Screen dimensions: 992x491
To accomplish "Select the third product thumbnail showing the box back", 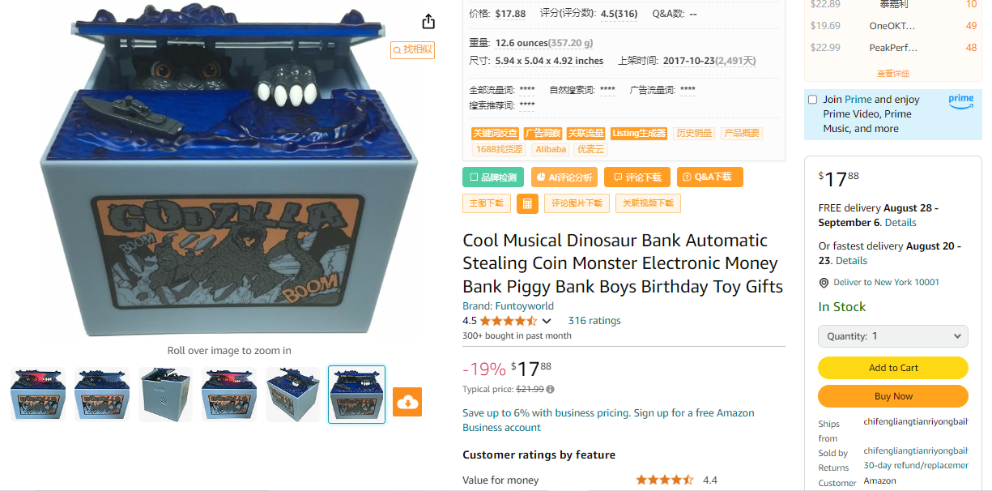I will coord(166,395).
